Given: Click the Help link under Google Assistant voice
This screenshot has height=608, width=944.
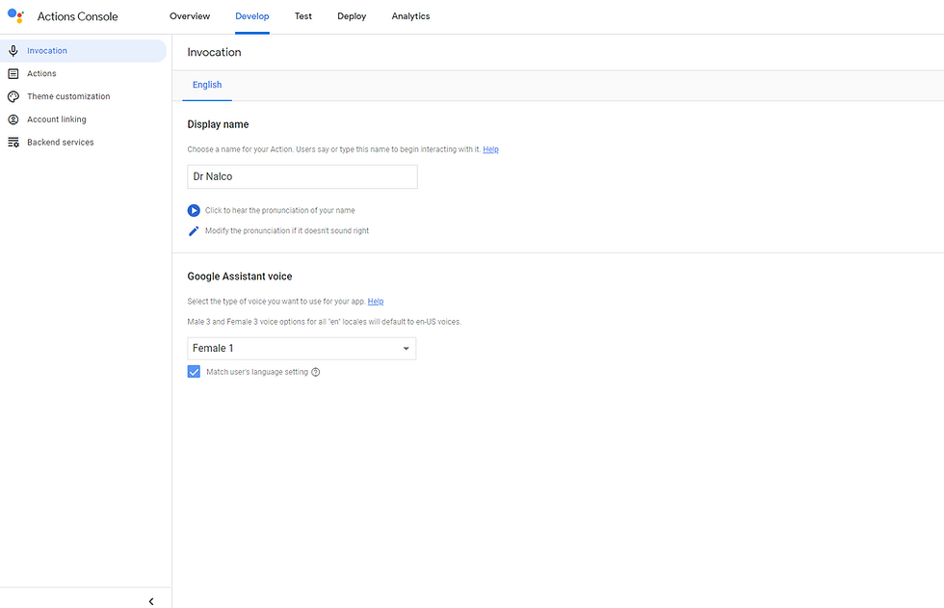Looking at the screenshot, I should tap(376, 301).
